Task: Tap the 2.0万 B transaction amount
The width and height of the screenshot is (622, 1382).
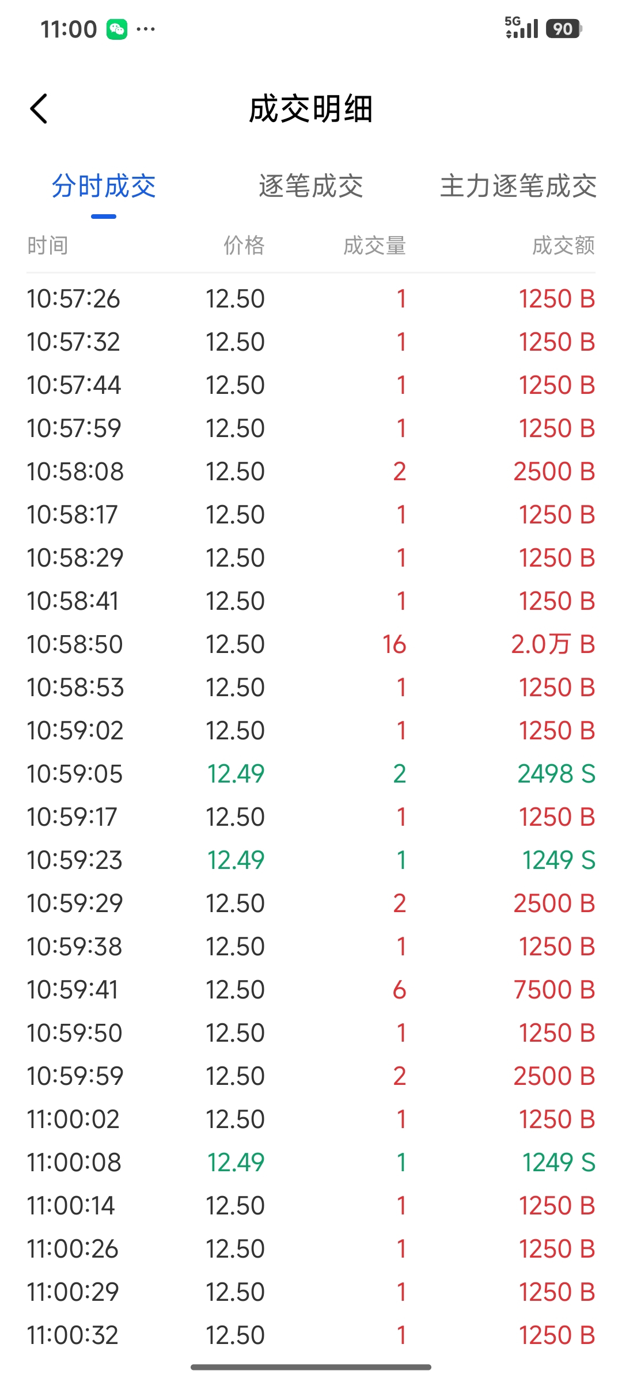Action: (x=553, y=644)
